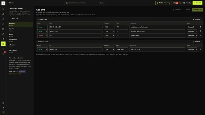Click the yellow warning count badge
Viewport: 205px width, 115px height.
(179, 3)
